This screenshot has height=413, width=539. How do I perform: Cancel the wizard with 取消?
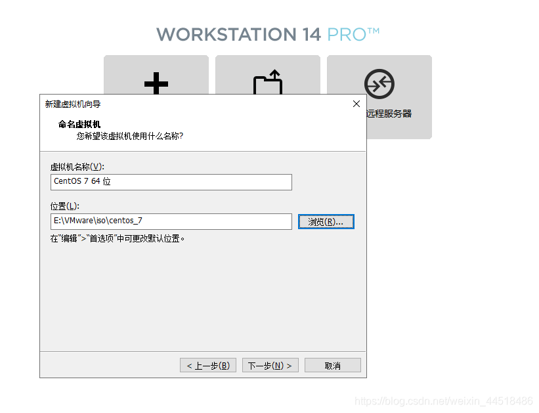tap(333, 365)
